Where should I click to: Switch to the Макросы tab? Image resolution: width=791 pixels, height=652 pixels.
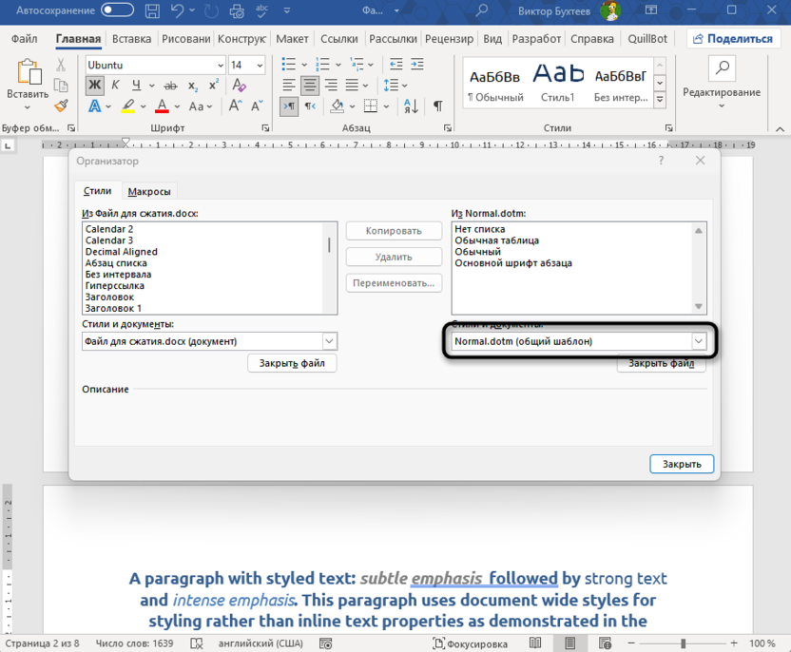pos(149,191)
